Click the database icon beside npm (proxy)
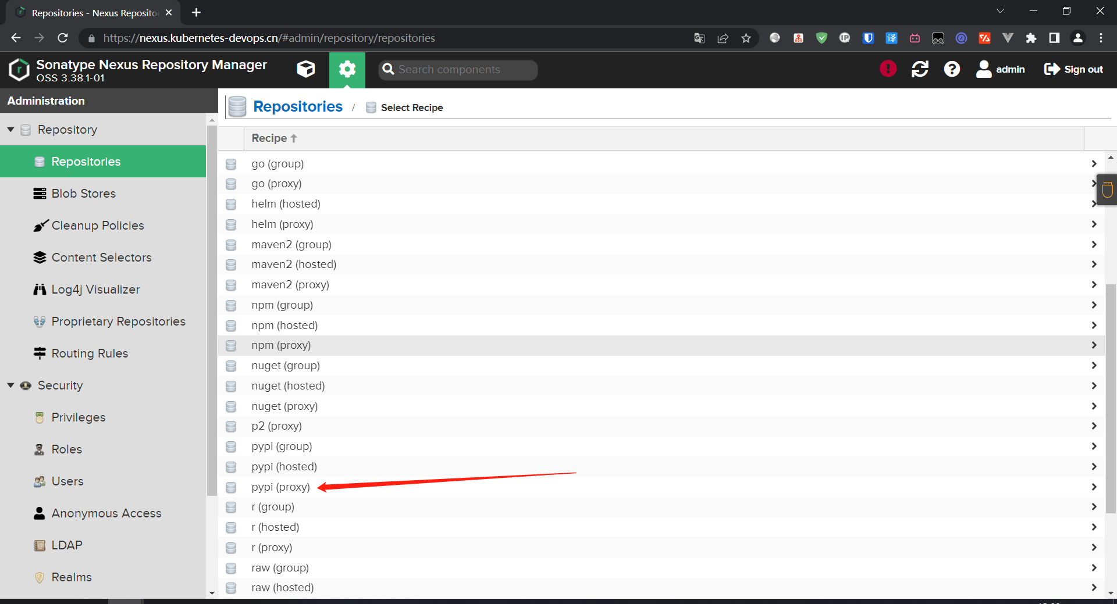 (x=231, y=345)
